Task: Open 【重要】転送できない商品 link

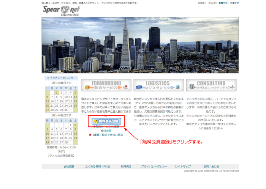Action: click(x=106, y=135)
